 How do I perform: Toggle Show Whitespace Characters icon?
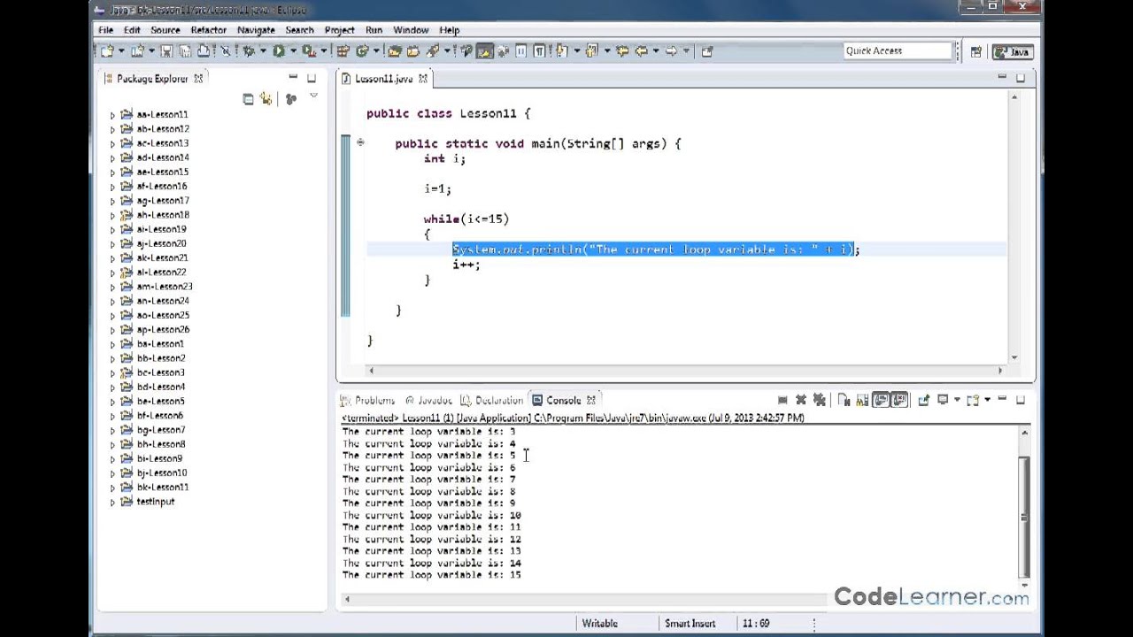[539, 51]
